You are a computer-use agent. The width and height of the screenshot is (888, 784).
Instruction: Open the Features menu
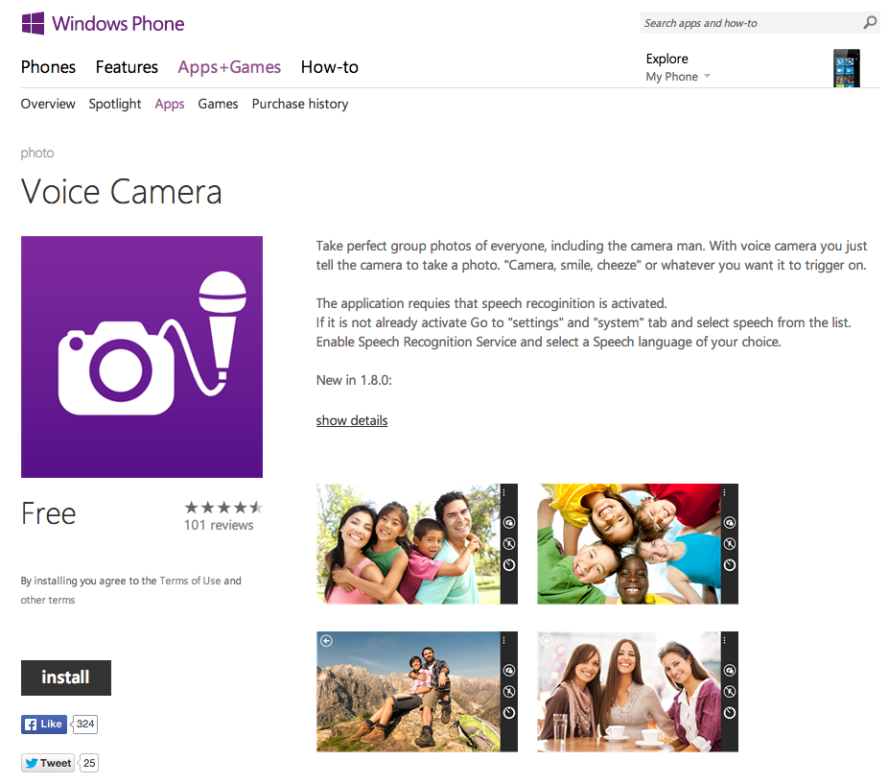pyautogui.click(x=127, y=67)
